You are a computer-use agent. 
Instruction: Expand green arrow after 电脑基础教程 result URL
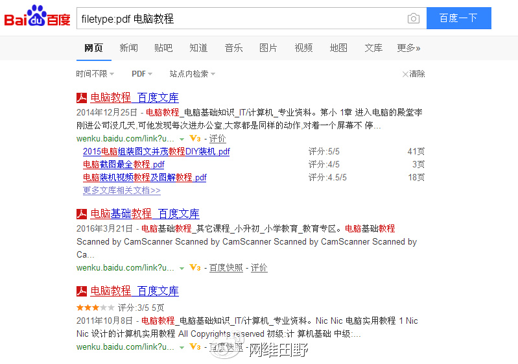tap(182, 268)
